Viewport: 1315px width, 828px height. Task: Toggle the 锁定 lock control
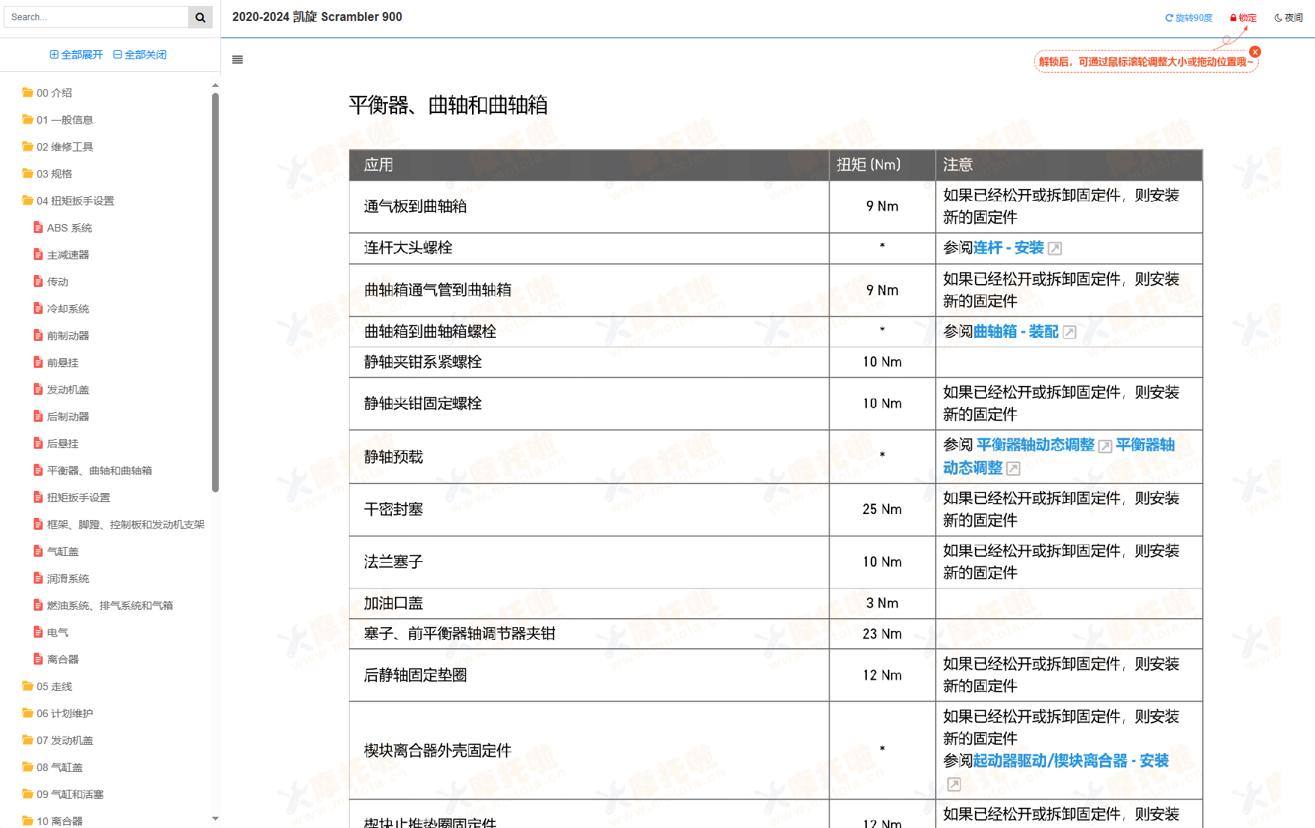coord(1243,18)
